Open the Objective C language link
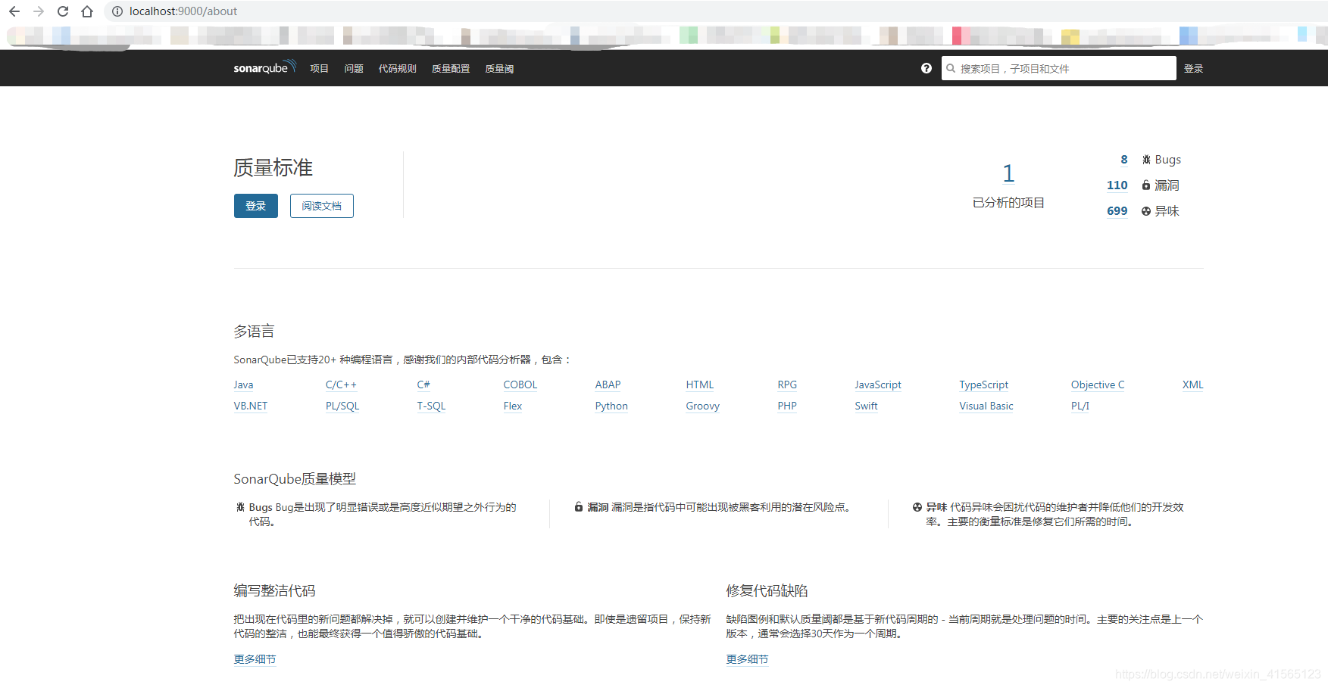Viewport: 1328px width, 688px height. (x=1098, y=384)
